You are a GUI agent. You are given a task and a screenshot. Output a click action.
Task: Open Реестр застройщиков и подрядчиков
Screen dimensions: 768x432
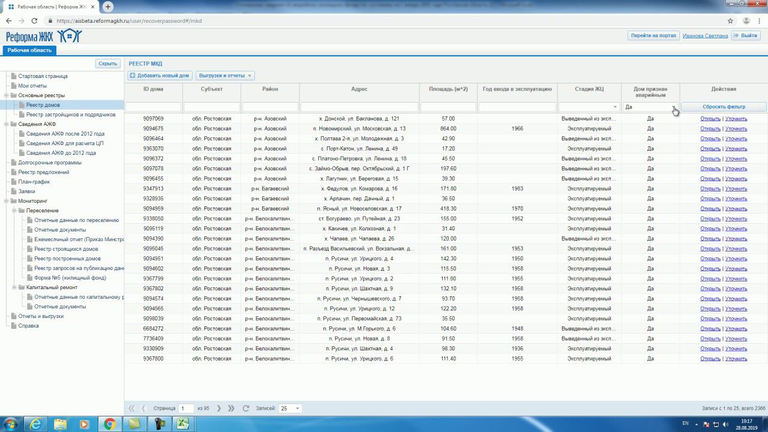coord(71,115)
